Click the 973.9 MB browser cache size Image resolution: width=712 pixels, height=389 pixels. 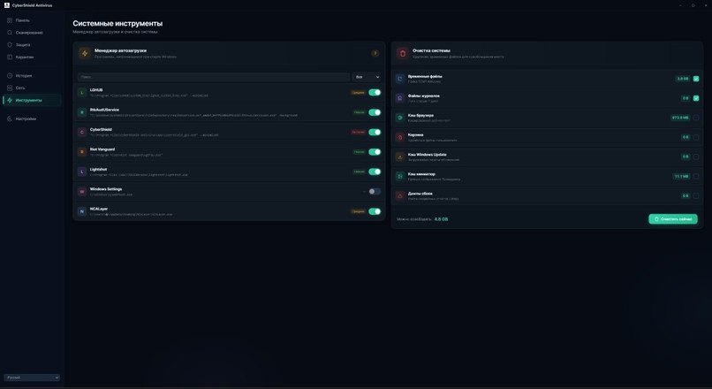point(680,118)
